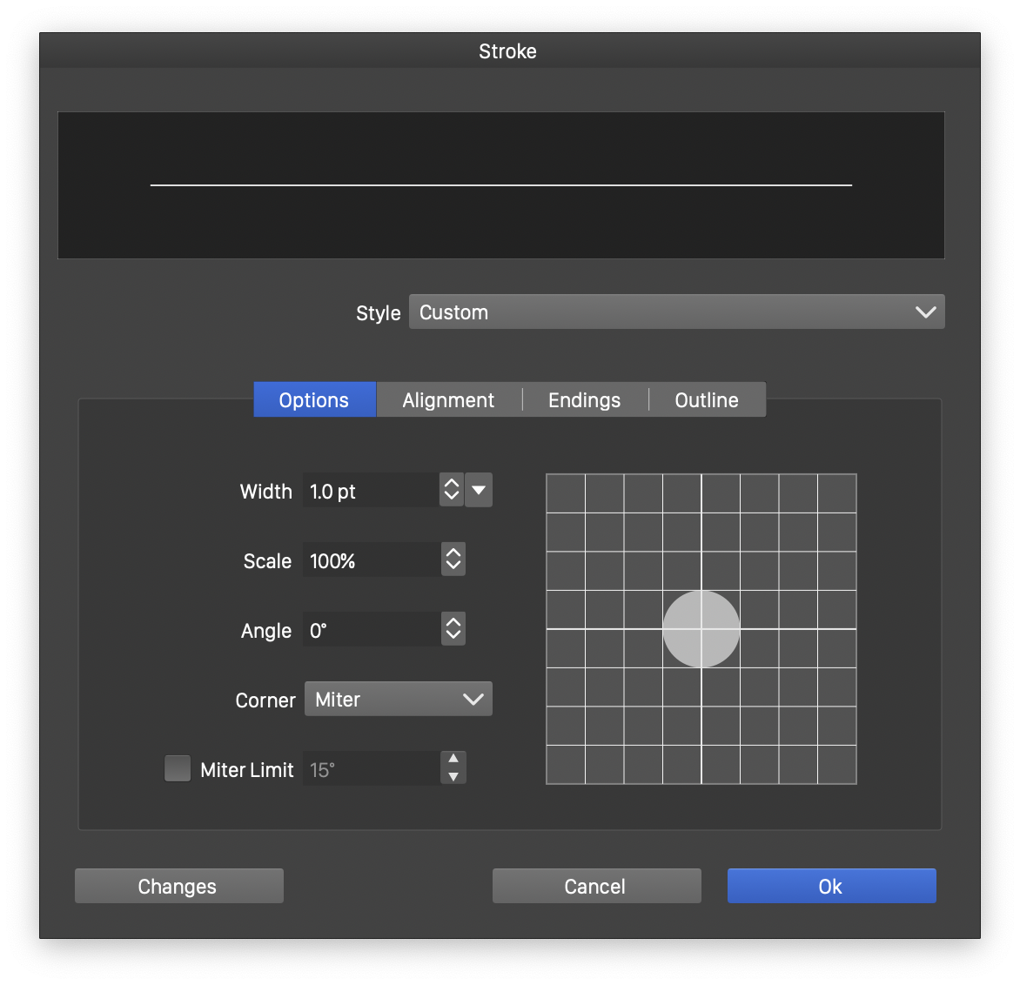Decrease Miter Limit with down arrow
Viewport: 1020px width, 985px height.
pyautogui.click(x=453, y=777)
